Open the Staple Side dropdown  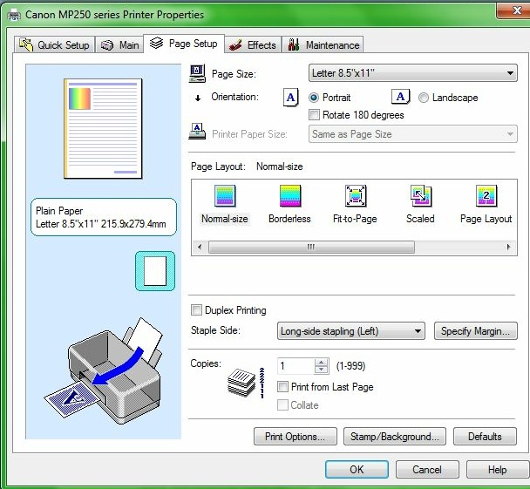[350, 331]
